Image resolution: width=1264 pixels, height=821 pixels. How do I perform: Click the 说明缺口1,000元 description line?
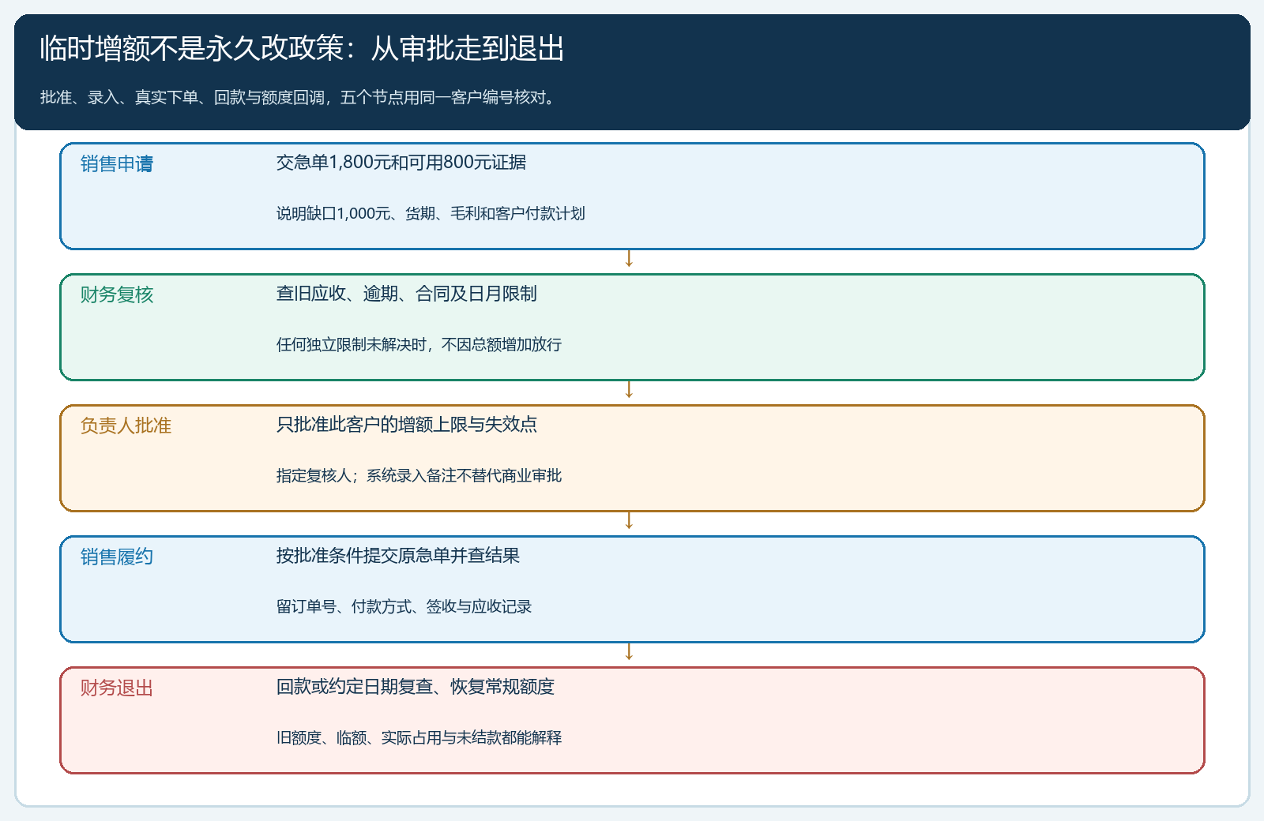[x=431, y=213]
